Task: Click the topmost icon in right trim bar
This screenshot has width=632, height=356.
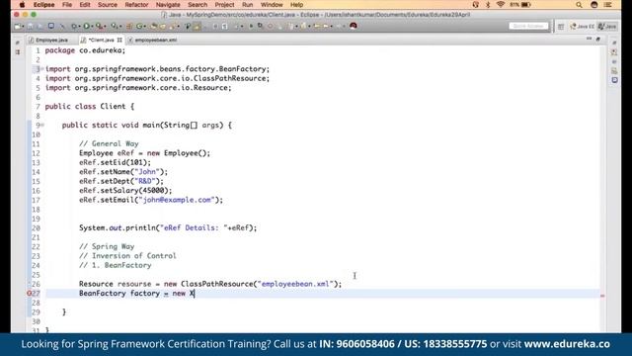Action: point(614,43)
